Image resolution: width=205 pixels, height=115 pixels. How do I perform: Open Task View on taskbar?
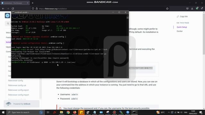point(48,112)
